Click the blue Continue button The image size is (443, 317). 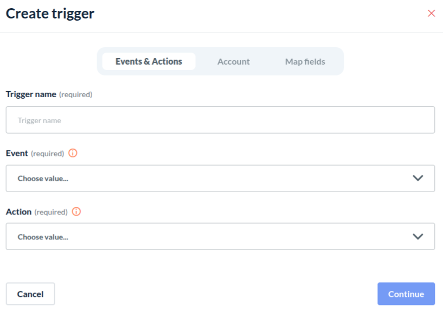[x=406, y=294]
